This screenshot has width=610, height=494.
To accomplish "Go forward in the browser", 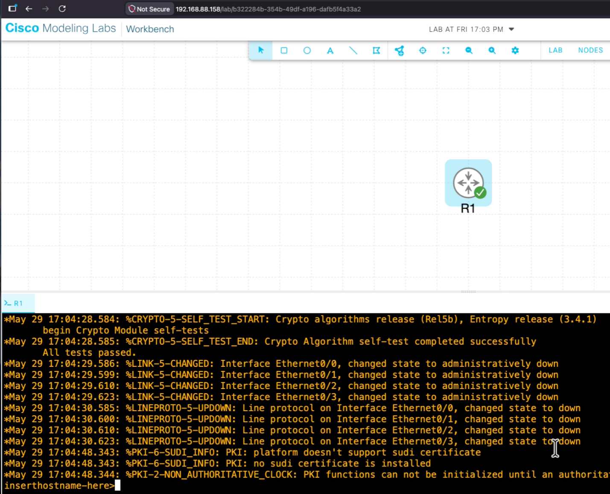I will (45, 9).
